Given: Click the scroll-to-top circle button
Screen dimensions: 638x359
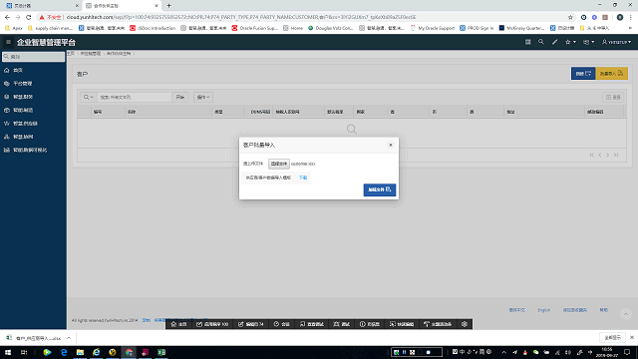Looking at the screenshot, I should [626, 314].
